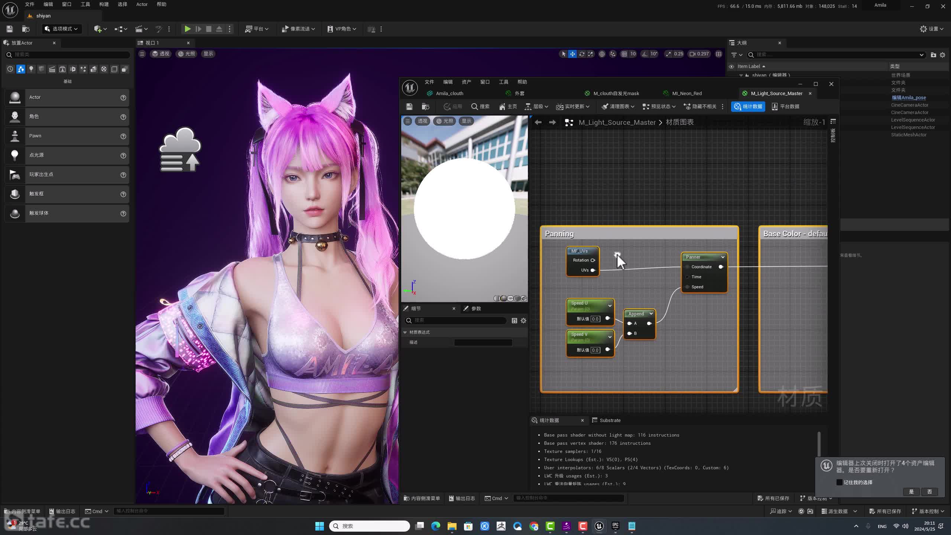Image resolution: width=951 pixels, height=535 pixels.
Task: Browse to material asset in content browser icon
Action: click(426, 107)
